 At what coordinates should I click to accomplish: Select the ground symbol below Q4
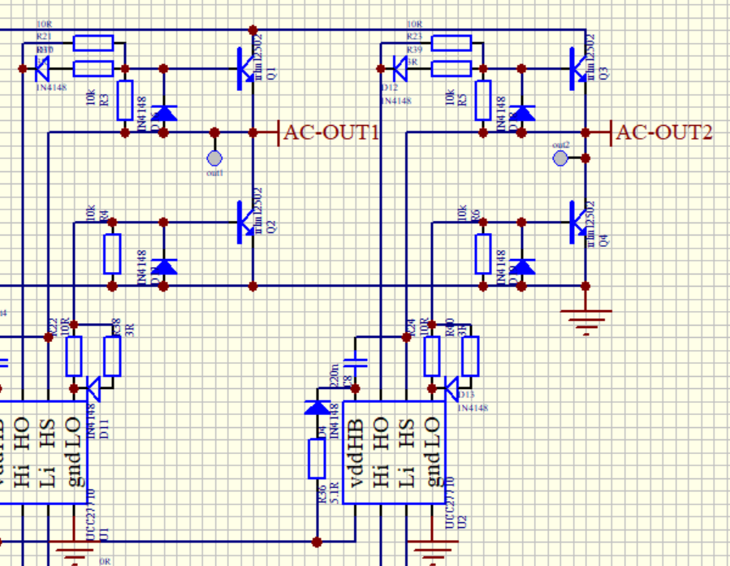pos(585,322)
